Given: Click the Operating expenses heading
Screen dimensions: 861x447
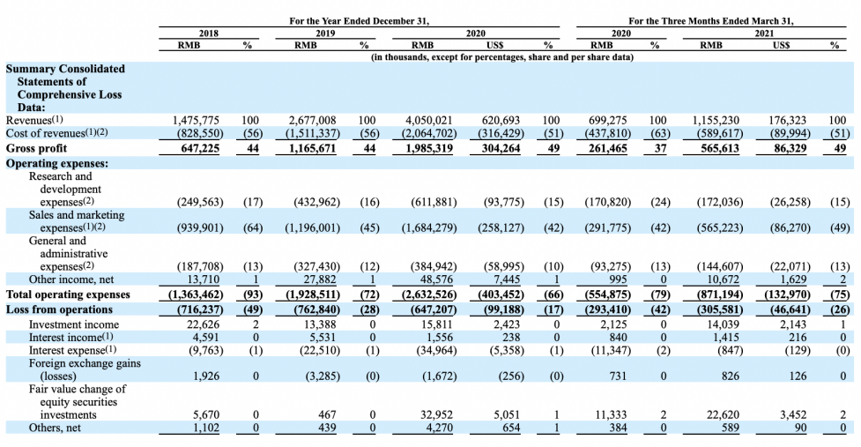Looking at the screenshot, I should pos(57,163).
